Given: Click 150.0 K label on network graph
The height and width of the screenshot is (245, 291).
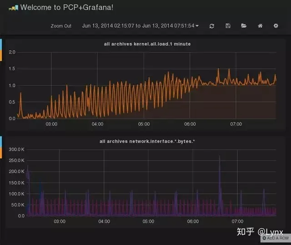Looking at the screenshot, I should [x=16, y=183].
